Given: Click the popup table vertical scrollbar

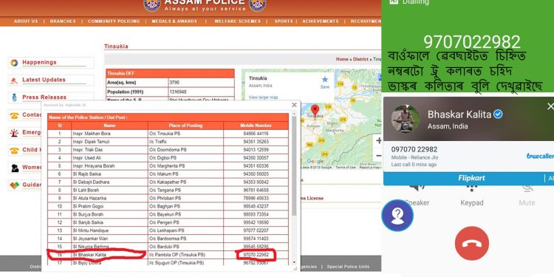Looking at the screenshot, I should pos(294,166).
